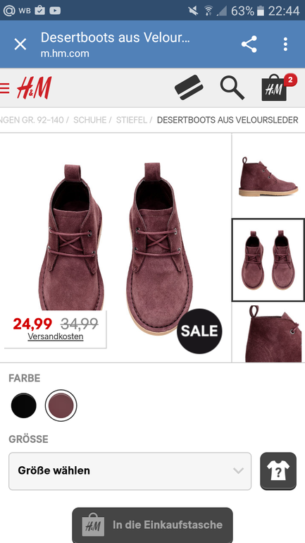Select the black color swatch

tap(23, 405)
